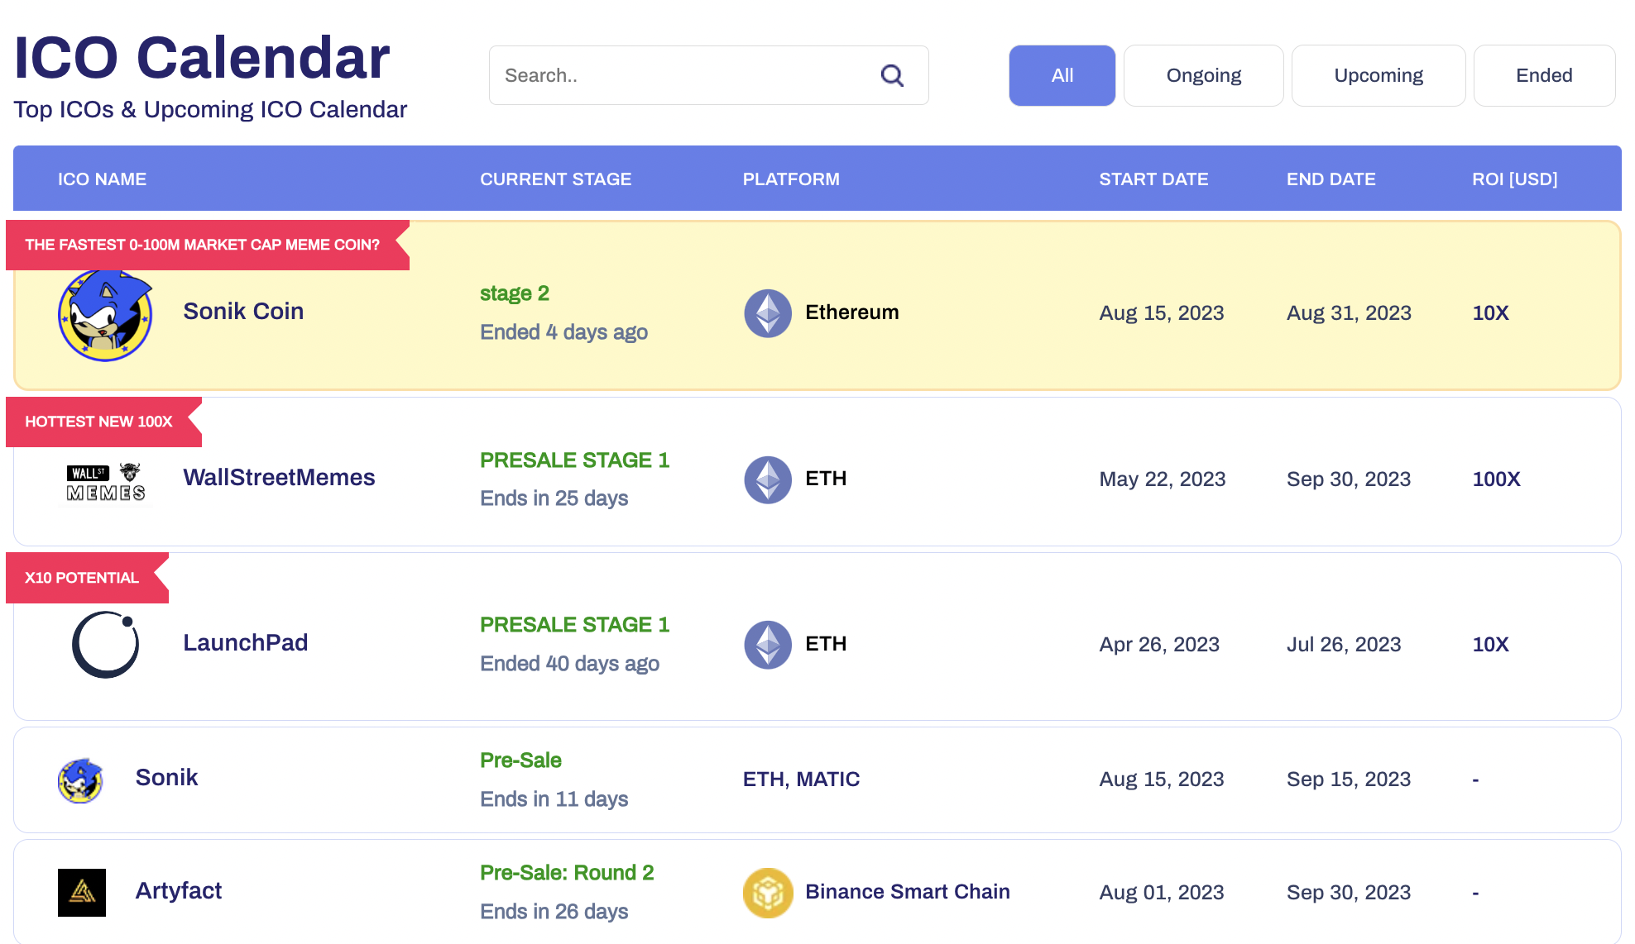Click the 'X10 POTENTIAL' ribbon

pos(87,578)
